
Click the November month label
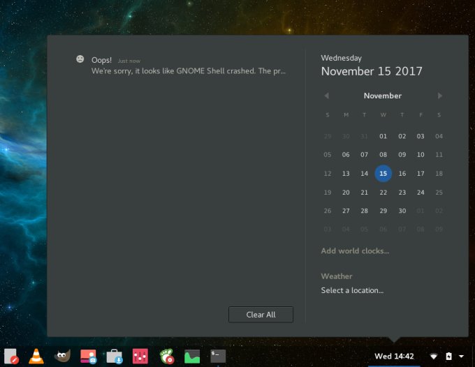(x=383, y=96)
